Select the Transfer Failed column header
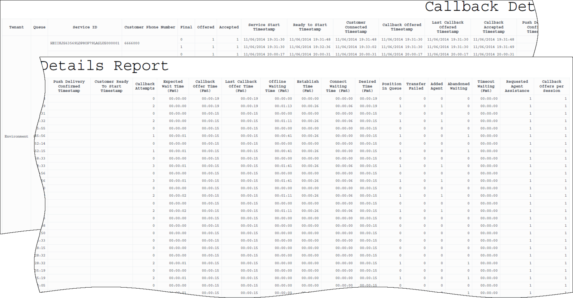 click(x=416, y=86)
